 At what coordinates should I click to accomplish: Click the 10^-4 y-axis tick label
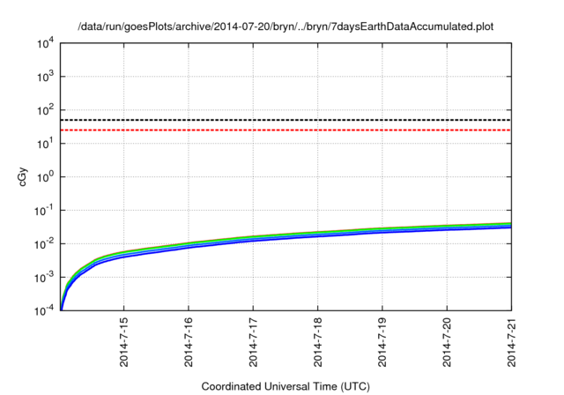(x=44, y=311)
